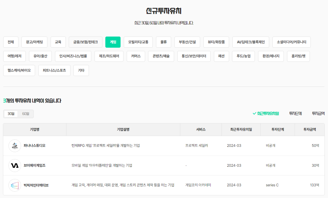Open the 브이에이게임즈 company name
This screenshot has height=198, width=328.
coord(35,166)
